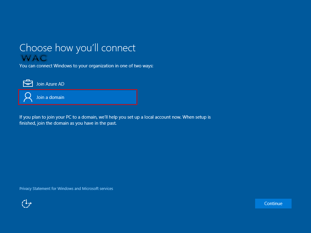The image size is (311, 233).
Task: Select the Join Azure AD option
Action: click(x=78, y=84)
